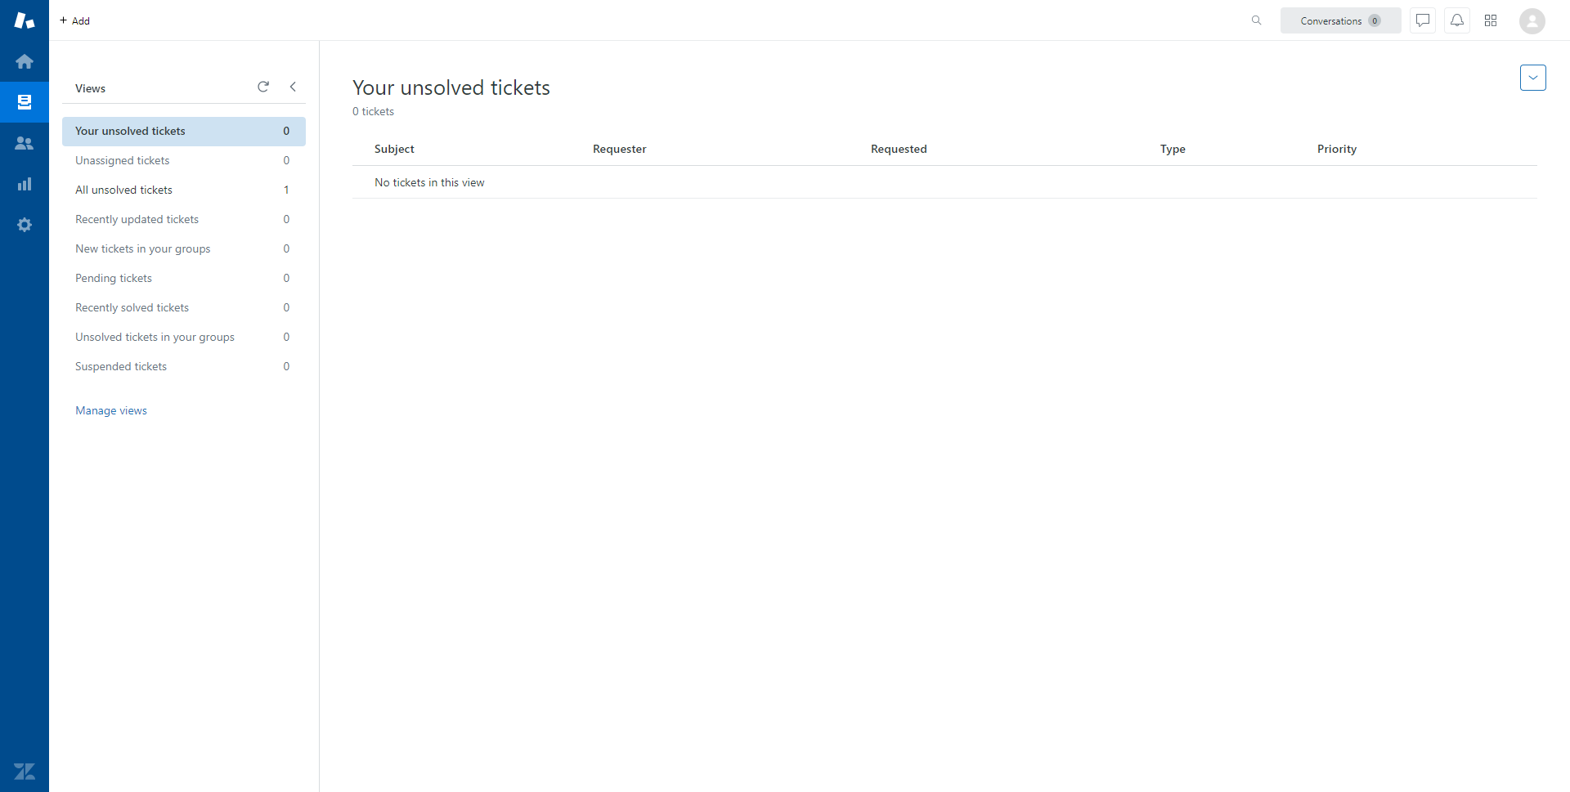1570x792 pixels.
Task: Open the Home dashboard icon
Action: (25, 61)
